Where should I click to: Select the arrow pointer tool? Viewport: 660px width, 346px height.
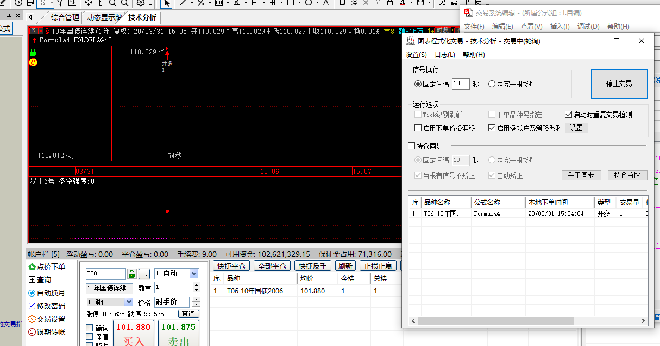tap(167, 3)
